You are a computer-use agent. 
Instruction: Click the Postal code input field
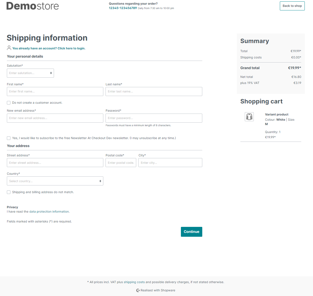pos(121,162)
